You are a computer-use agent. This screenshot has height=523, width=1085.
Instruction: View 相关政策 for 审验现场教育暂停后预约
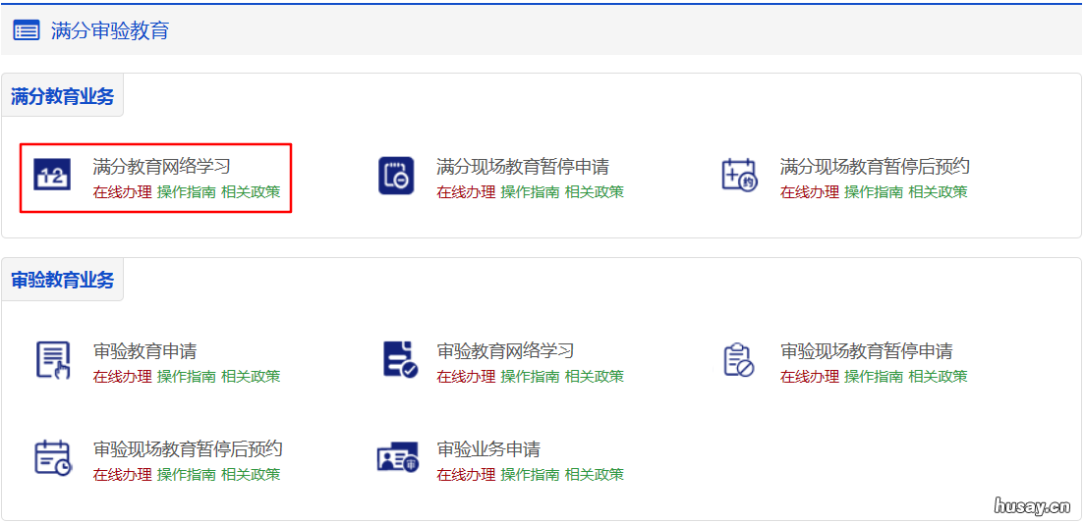click(251, 475)
